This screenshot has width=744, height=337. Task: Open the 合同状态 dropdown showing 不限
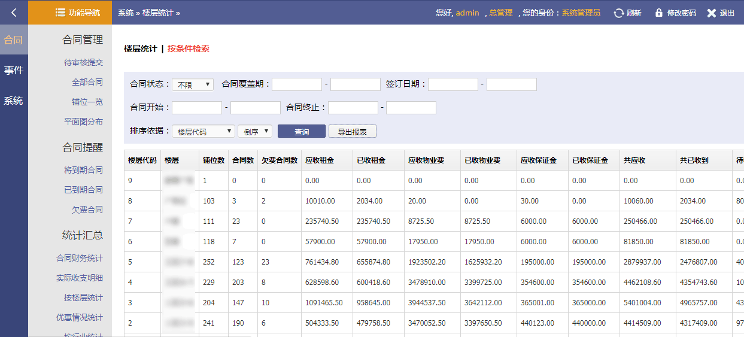193,84
